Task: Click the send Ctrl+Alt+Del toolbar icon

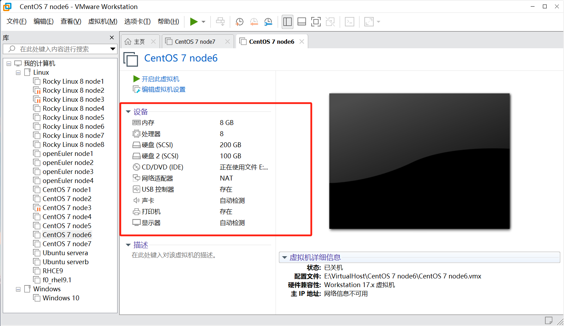Action: click(x=220, y=22)
